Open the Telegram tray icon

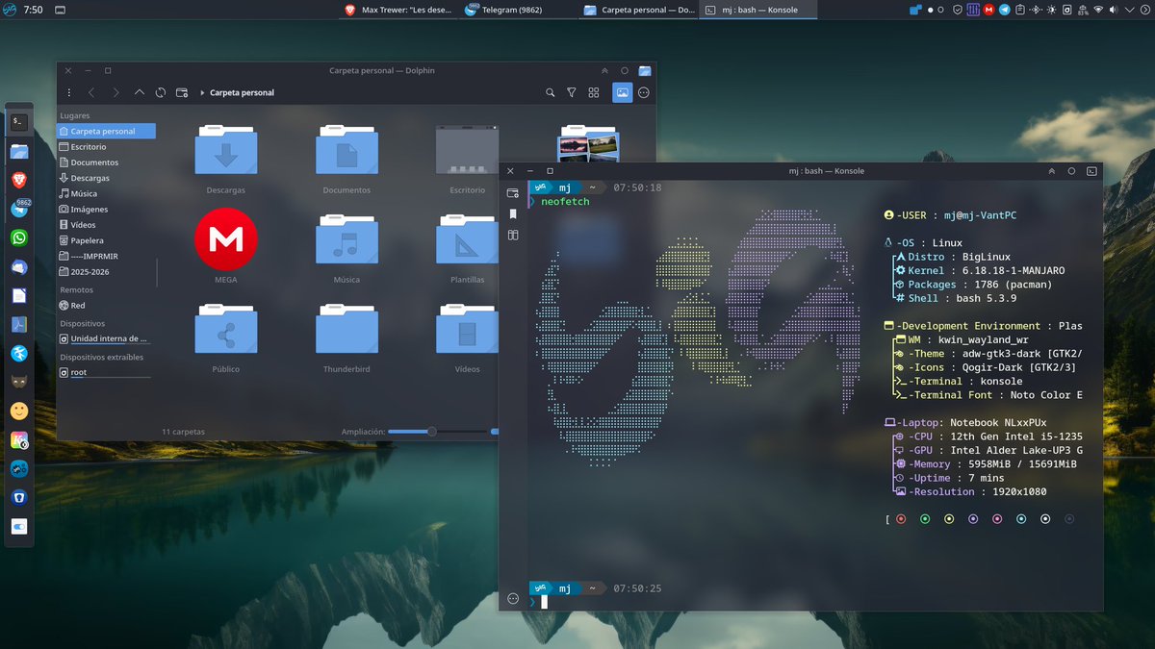tap(1005, 10)
